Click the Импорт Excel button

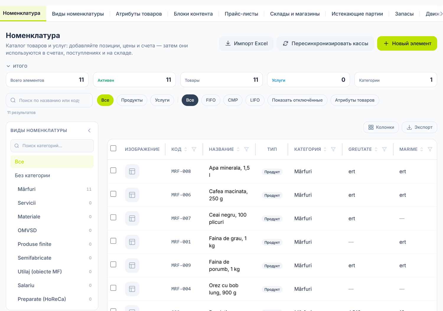click(246, 43)
